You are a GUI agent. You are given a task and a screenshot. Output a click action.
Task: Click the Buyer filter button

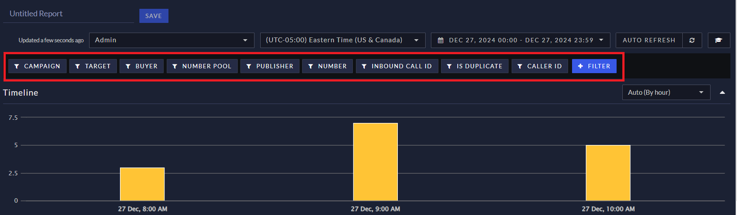point(142,66)
